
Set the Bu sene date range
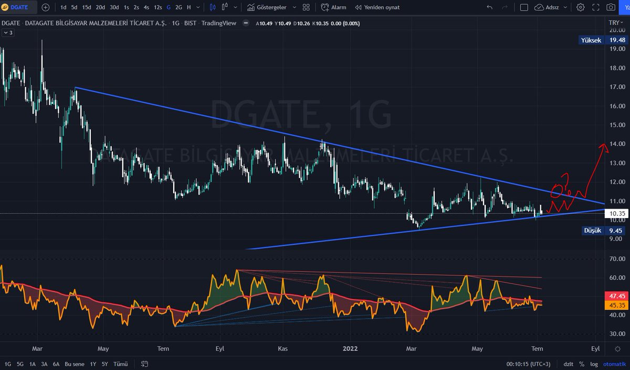75,364
